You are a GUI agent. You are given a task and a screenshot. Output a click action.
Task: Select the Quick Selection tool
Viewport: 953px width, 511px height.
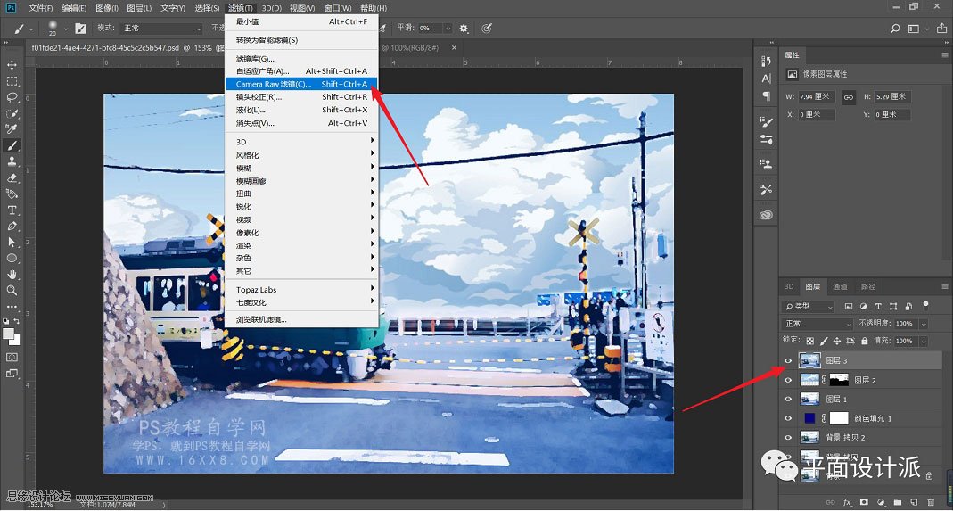(12, 113)
